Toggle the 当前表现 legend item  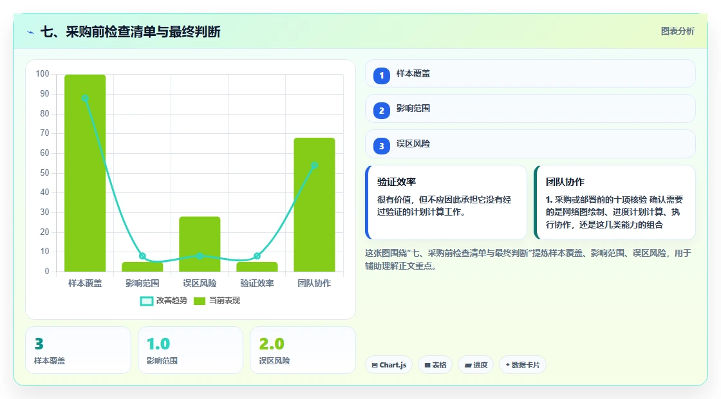coord(216,301)
